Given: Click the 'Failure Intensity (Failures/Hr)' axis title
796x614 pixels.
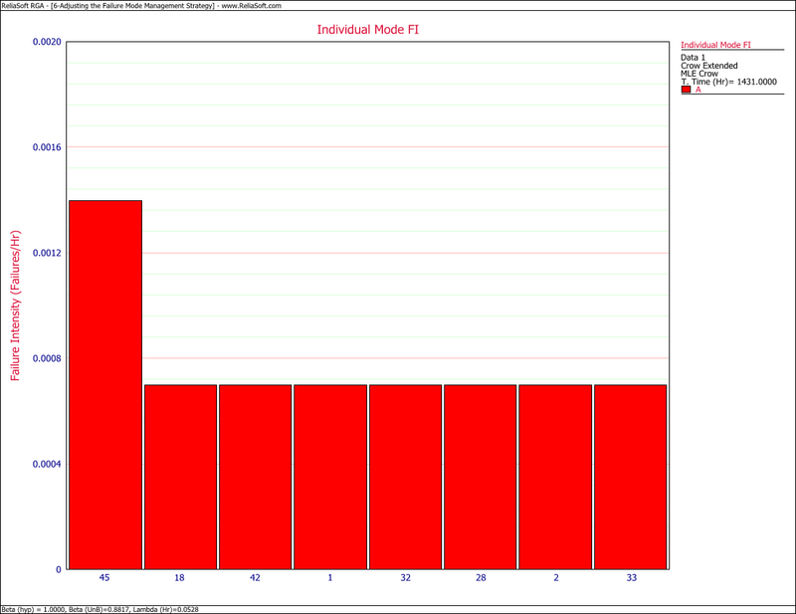Looking at the screenshot, I should point(15,306).
